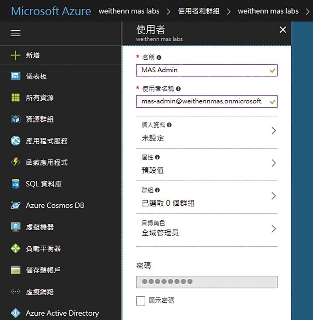This screenshot has height=320, width=313.
Task: Click info icon beside 群組
Action: click(157, 190)
